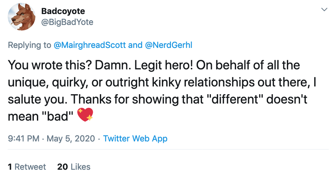
Task: Click the sparkling heart emoji
Action: coord(85,116)
